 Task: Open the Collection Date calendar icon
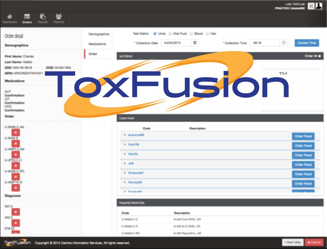[x=195, y=43]
